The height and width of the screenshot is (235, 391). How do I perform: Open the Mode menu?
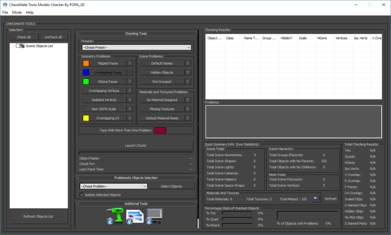[17, 12]
